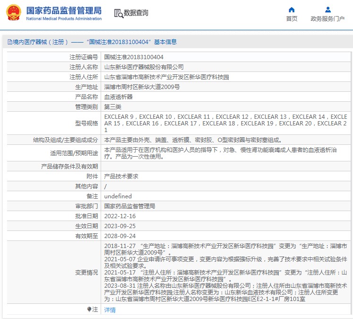This screenshot has width=353, height=319.
Task: Click the 附件 row label
Action: [92, 176]
